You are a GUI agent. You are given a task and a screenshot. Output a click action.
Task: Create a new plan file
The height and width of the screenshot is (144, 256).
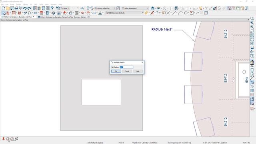4,8
